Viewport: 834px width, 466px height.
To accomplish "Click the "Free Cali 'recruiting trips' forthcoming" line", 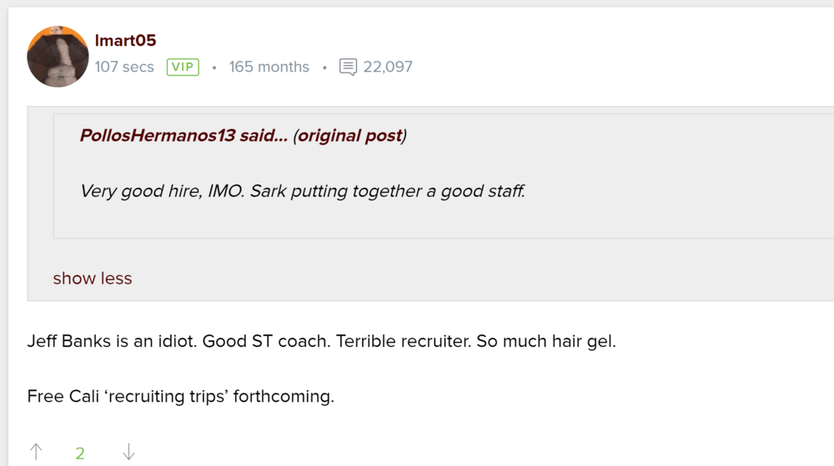I will pyautogui.click(x=180, y=397).
